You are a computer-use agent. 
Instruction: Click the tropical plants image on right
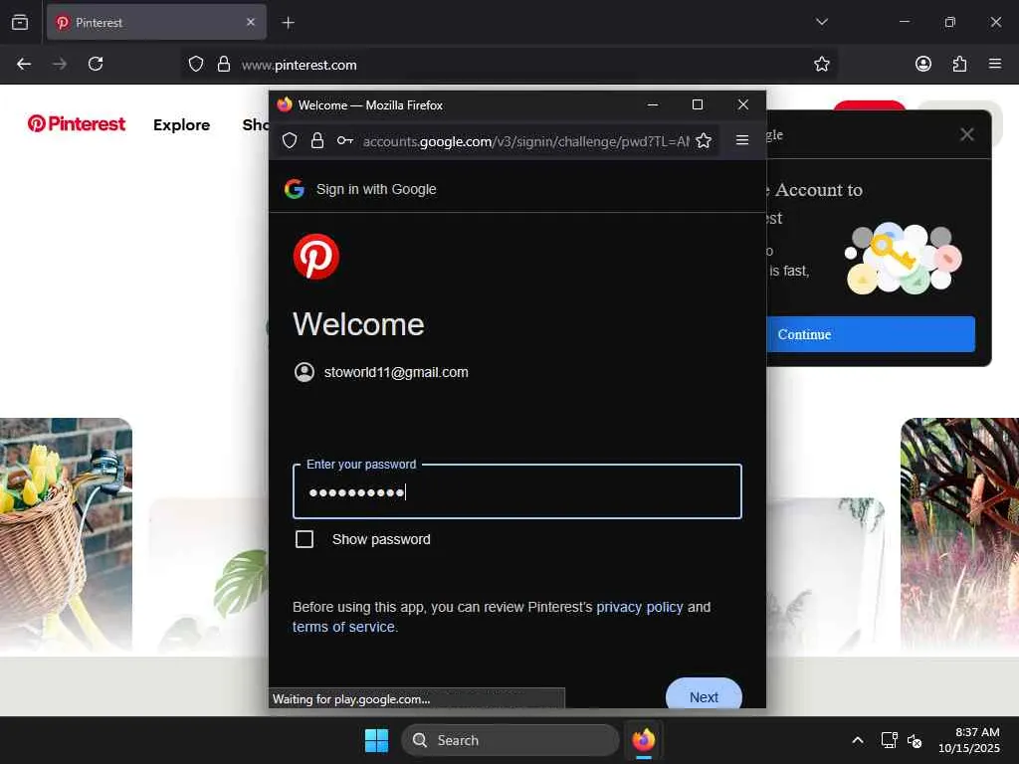point(959,535)
